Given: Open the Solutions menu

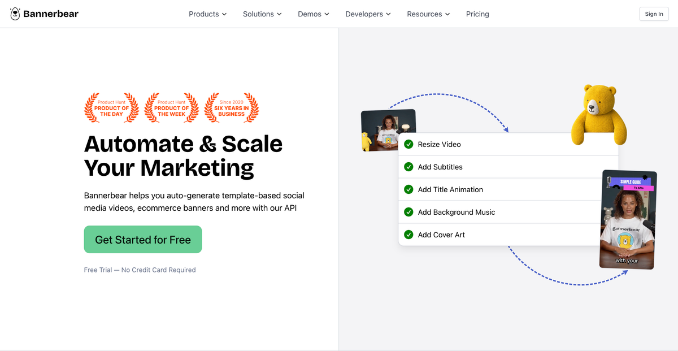Looking at the screenshot, I should [262, 14].
